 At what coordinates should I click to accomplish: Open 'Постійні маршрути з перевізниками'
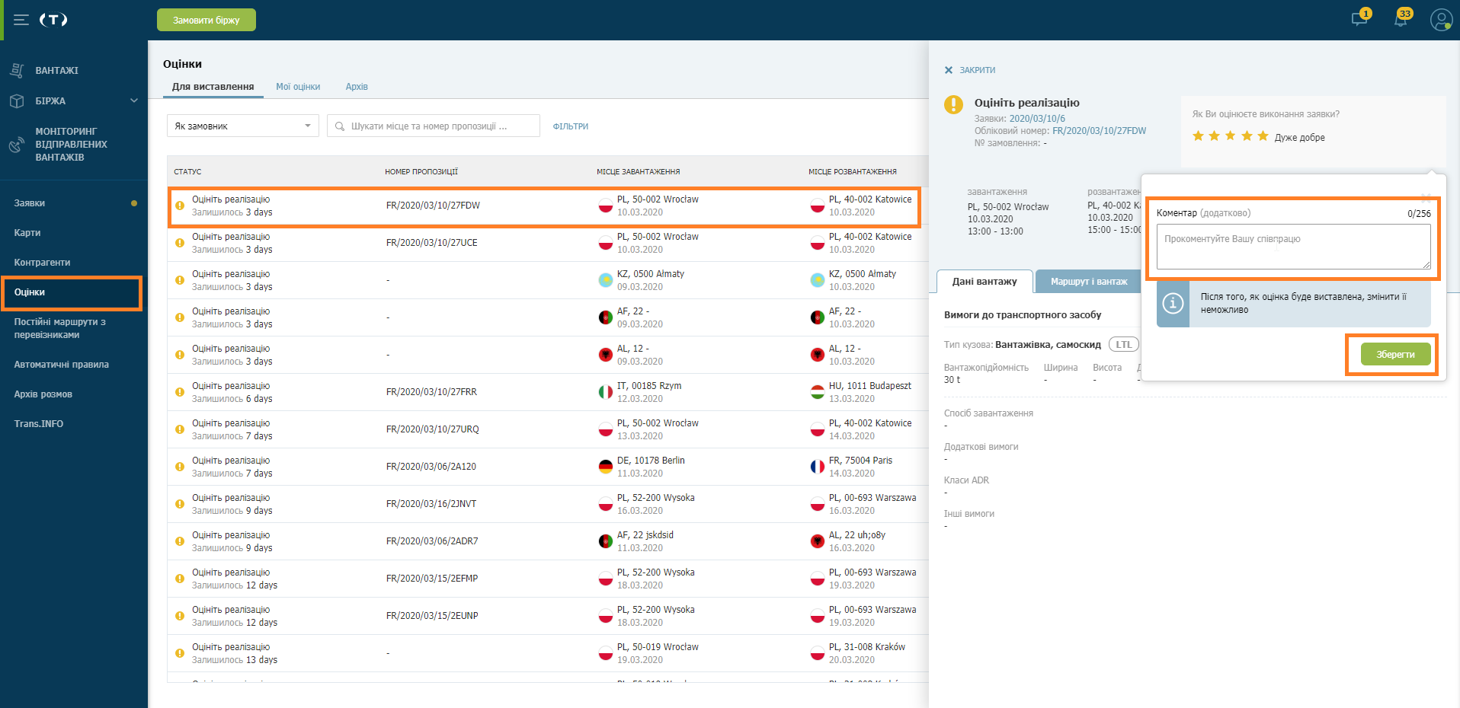[60, 328]
